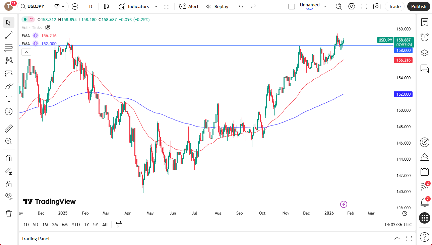Open the Object Tree panel
432x245 pixels.
point(424,53)
